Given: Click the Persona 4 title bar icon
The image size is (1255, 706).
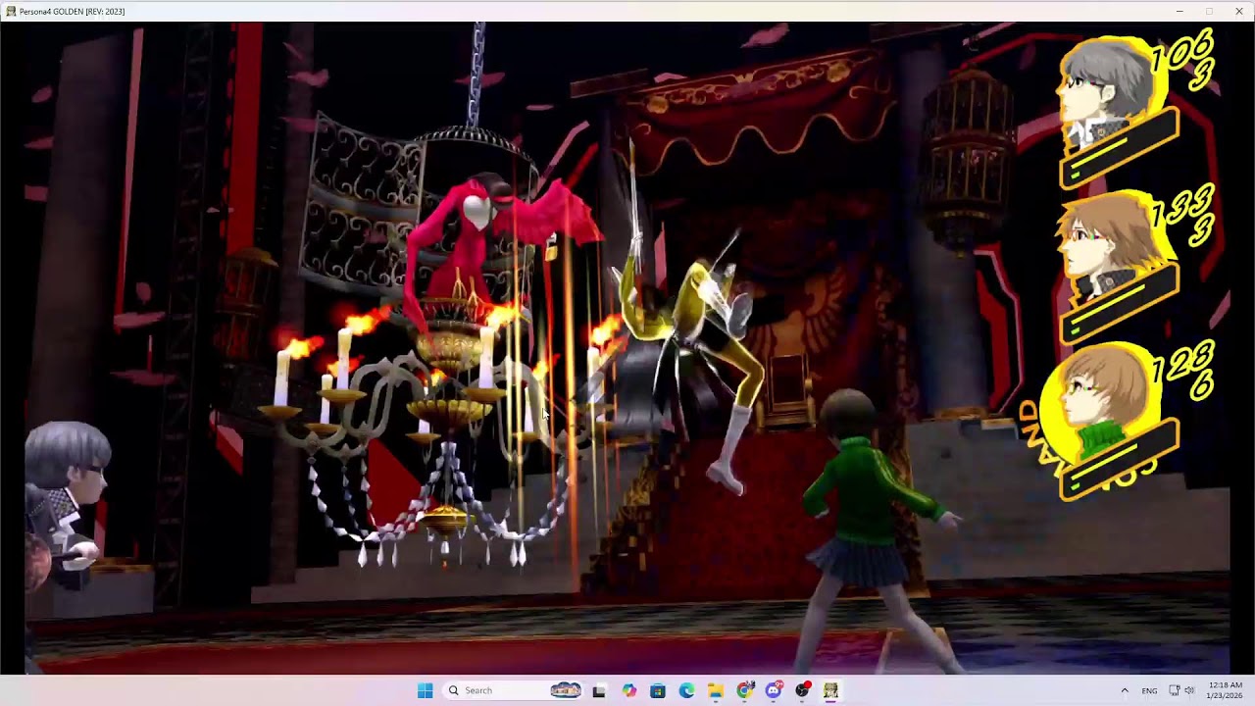Looking at the screenshot, I should click(x=10, y=11).
